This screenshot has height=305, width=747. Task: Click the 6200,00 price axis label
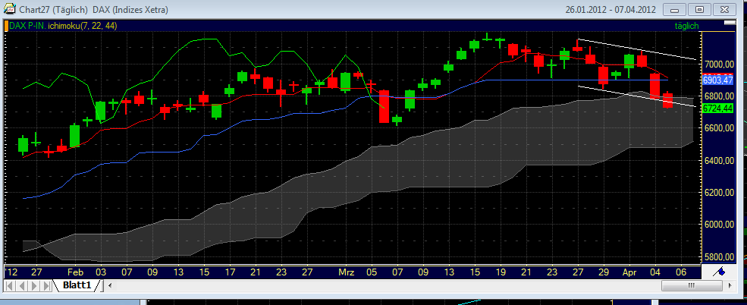[718, 193]
